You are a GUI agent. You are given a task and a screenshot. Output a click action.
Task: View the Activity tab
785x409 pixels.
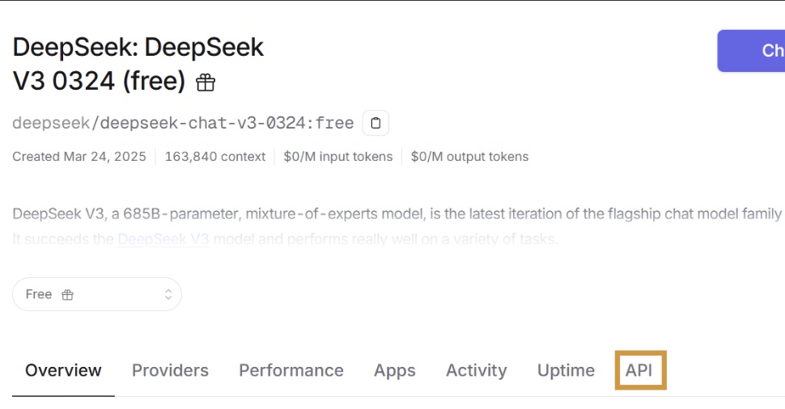(476, 370)
